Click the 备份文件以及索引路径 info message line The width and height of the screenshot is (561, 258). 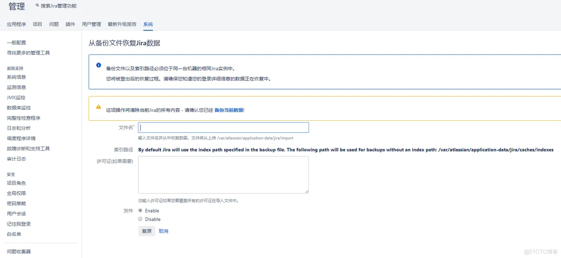pos(171,68)
